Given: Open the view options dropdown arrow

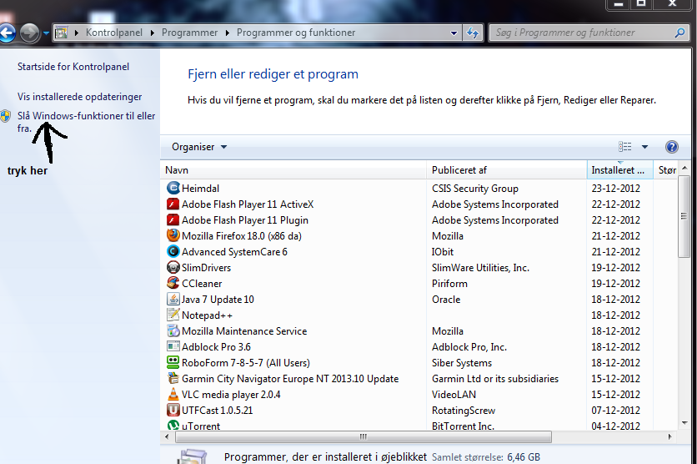Looking at the screenshot, I should 644,147.
